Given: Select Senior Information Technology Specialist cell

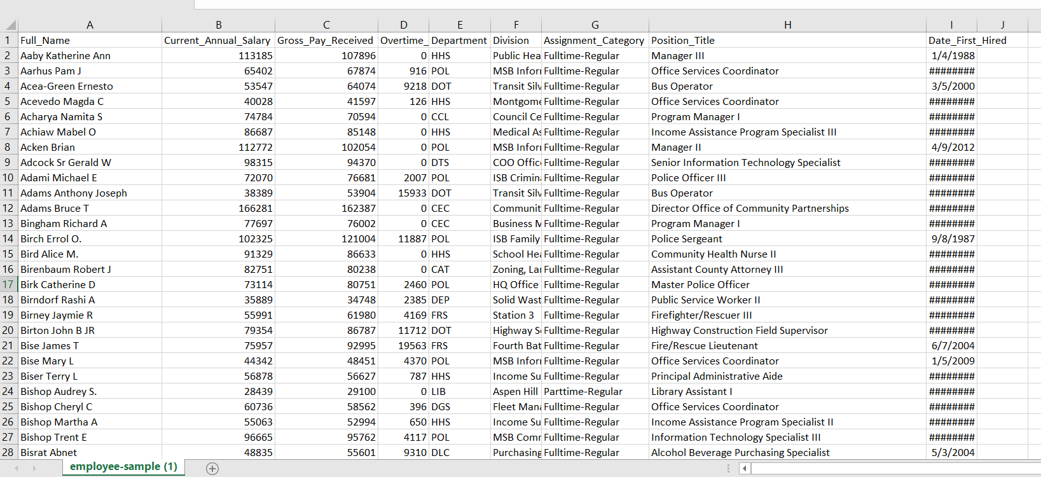Looking at the screenshot, I should [x=787, y=162].
